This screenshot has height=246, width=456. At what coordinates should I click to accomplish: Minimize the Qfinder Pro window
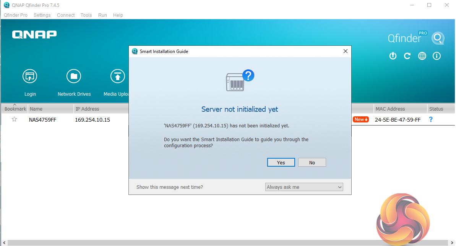412,5
